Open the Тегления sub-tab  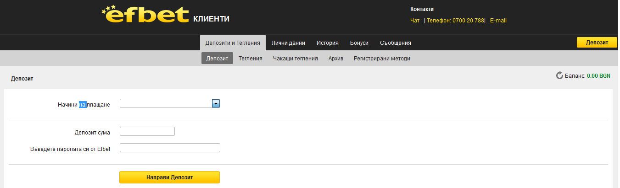pos(251,59)
